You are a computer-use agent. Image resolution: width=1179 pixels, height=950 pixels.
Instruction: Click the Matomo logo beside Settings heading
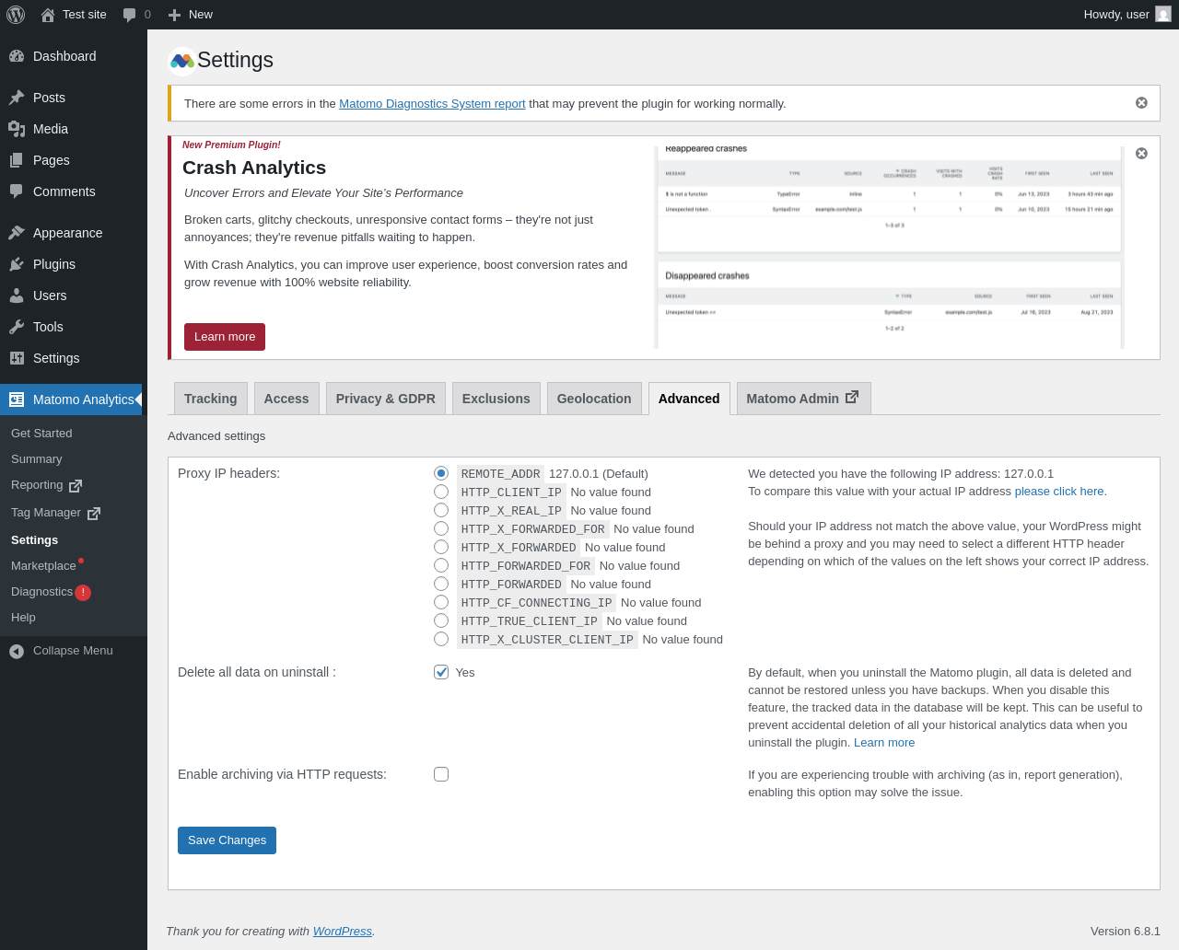[x=182, y=61]
